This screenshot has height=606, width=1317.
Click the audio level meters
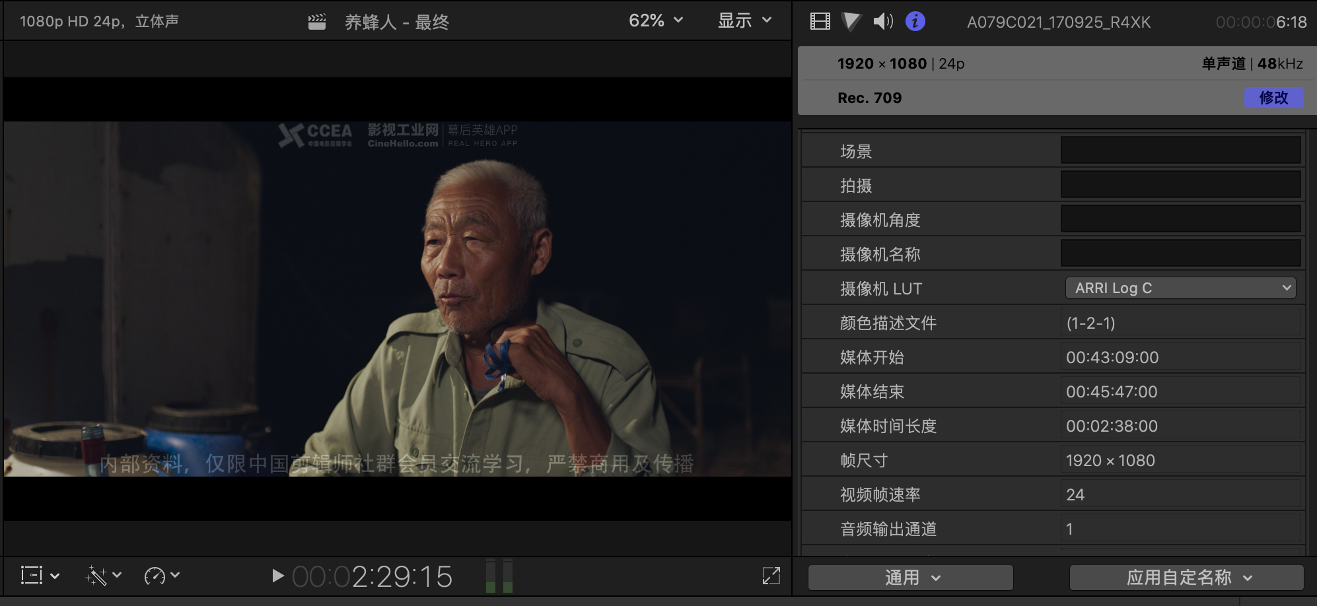pos(499,576)
